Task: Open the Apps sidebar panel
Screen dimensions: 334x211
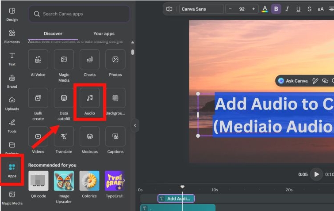Action: click(x=12, y=170)
